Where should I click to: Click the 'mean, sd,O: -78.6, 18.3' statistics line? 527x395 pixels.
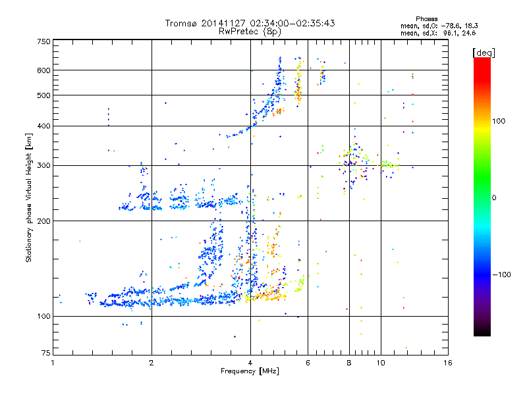point(439,26)
